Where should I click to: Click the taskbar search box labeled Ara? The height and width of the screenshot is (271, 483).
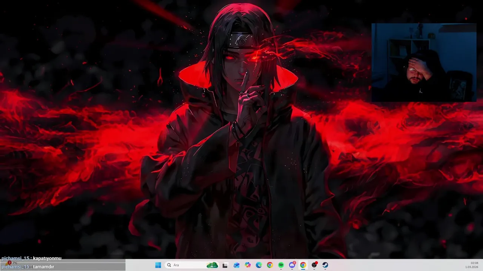(x=192, y=265)
